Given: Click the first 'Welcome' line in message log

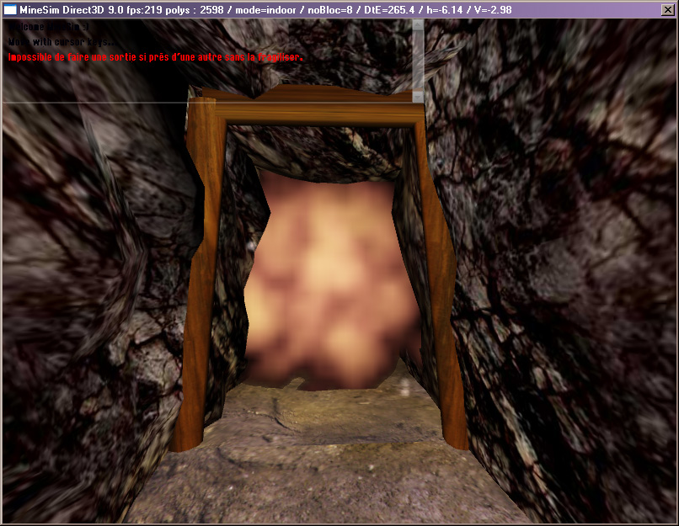Looking at the screenshot, I should [x=51, y=26].
